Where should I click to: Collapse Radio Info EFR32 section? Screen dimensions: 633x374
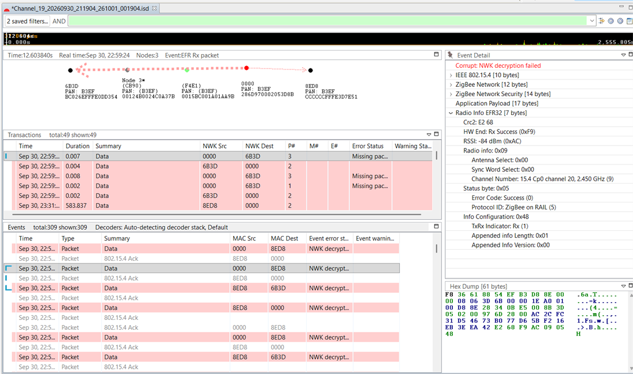coord(451,113)
